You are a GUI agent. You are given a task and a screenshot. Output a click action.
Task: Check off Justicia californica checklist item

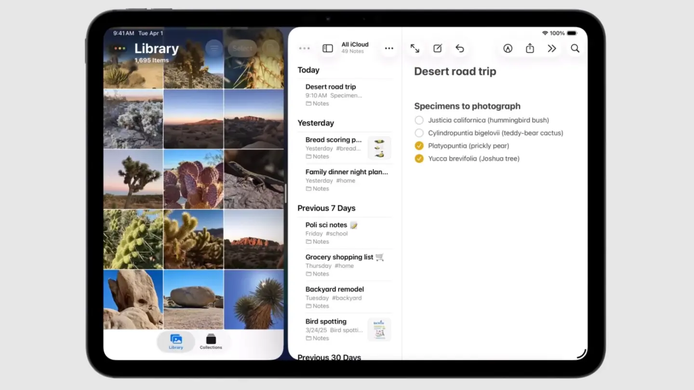pyautogui.click(x=419, y=120)
